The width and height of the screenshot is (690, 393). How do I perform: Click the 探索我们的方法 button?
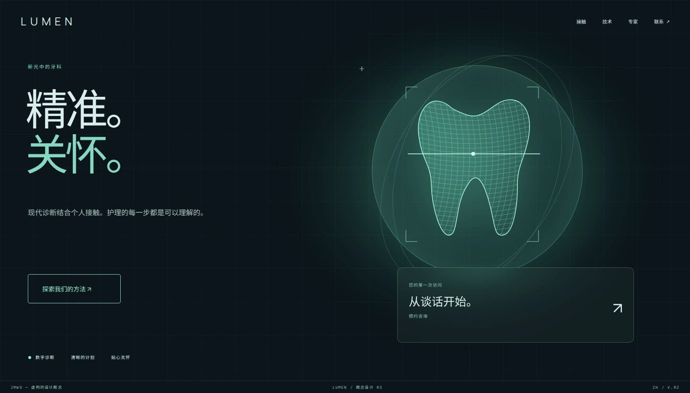pos(74,289)
